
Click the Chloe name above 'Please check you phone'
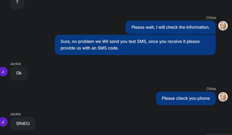pyautogui.click(x=211, y=89)
